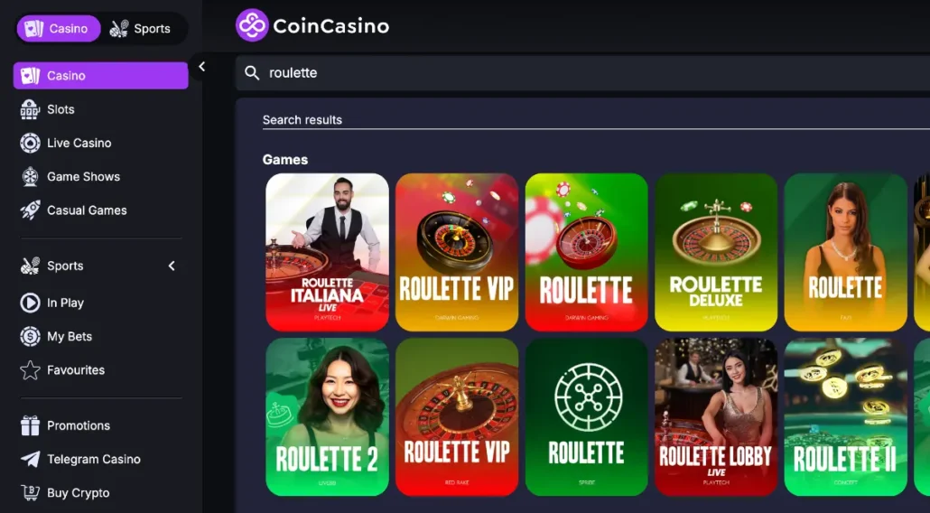The width and height of the screenshot is (930, 513).
Task: Click the In Play circle icon
Action: tap(30, 303)
